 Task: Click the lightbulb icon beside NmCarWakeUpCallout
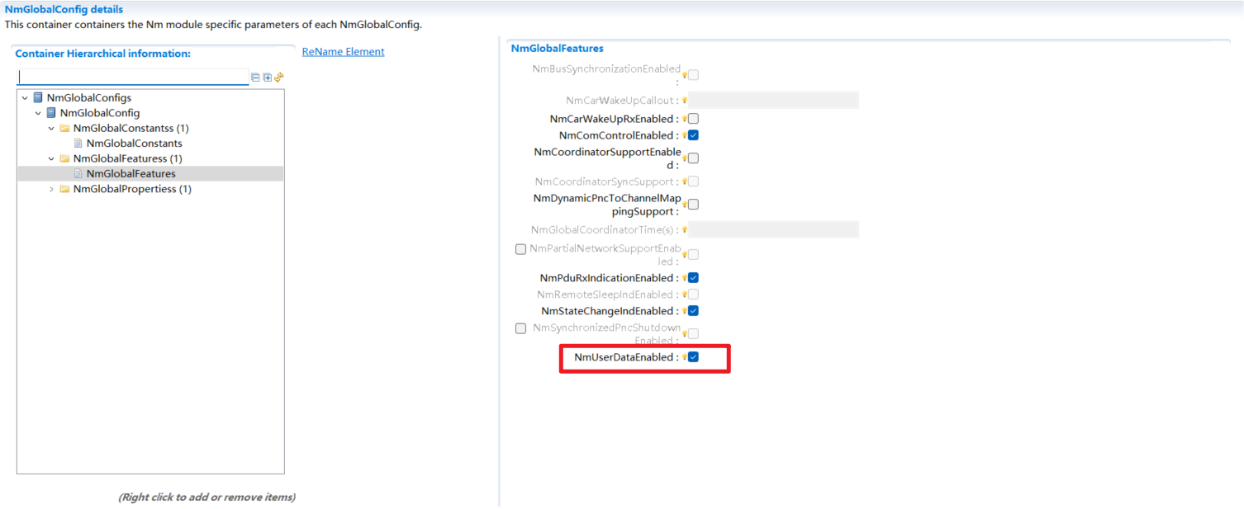pyautogui.click(x=685, y=99)
